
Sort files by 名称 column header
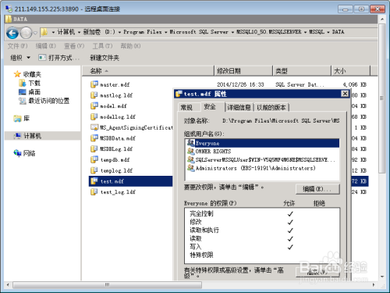pos(148,71)
